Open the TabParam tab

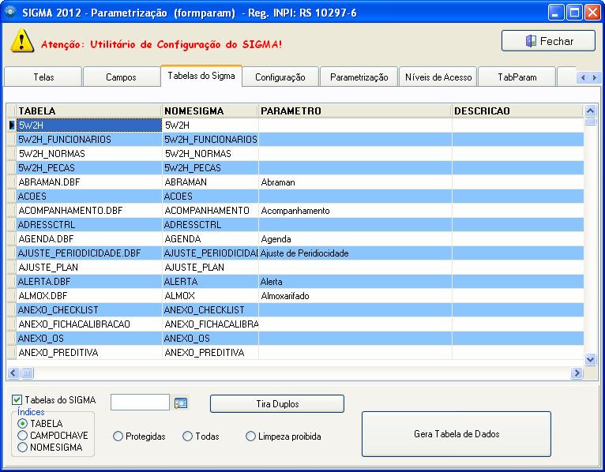pyautogui.click(x=517, y=77)
